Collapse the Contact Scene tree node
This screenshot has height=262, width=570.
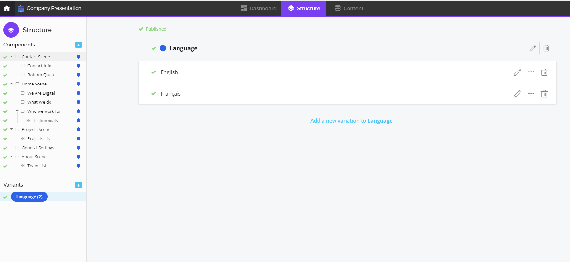(x=12, y=56)
